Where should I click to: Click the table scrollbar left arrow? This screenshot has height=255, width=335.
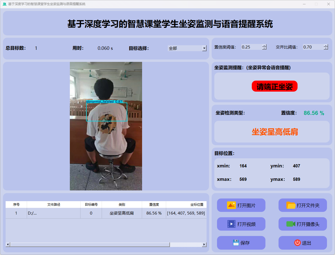coord(8,245)
